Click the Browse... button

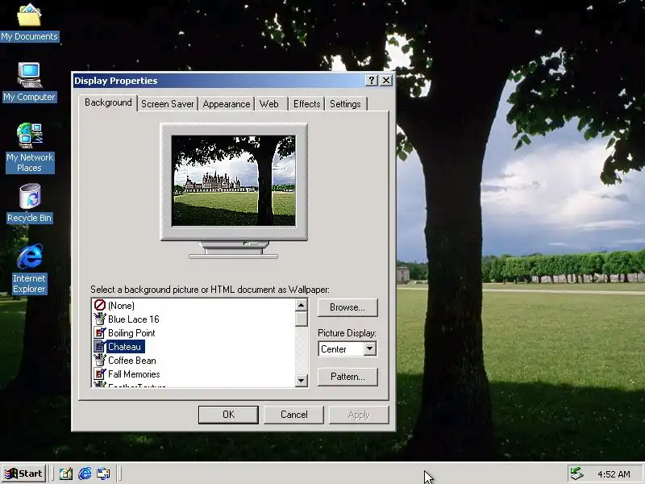(x=347, y=307)
